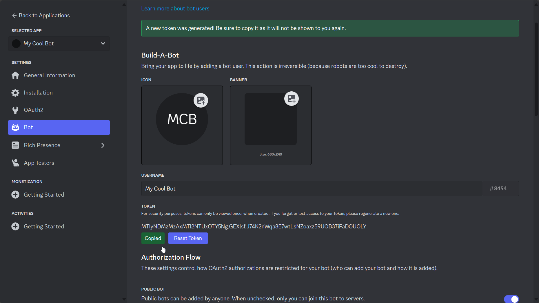Viewport: 539px width, 303px height.
Task: Click the General Information house icon
Action: (x=15, y=75)
